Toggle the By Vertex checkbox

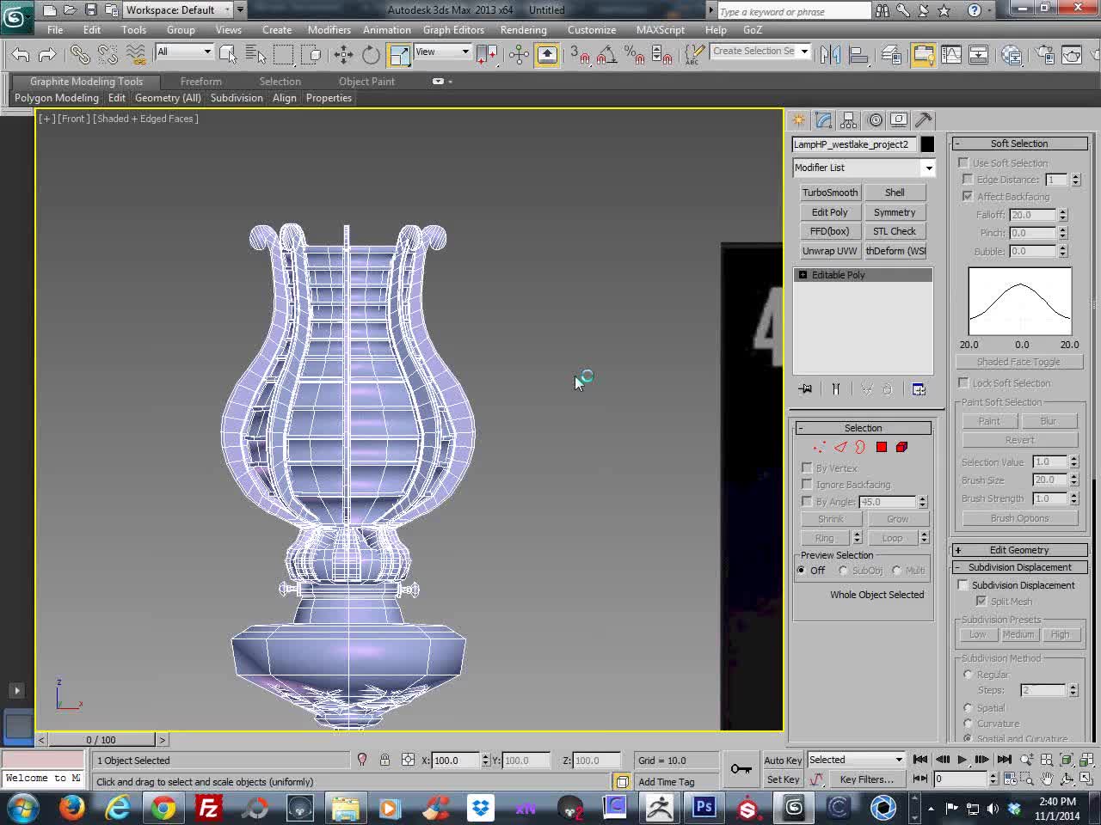click(807, 467)
